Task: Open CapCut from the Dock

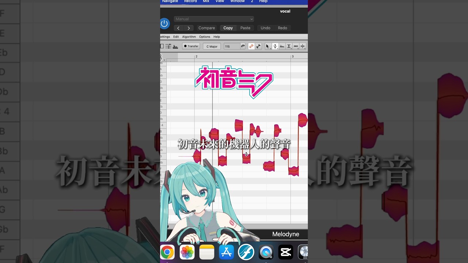Action: click(x=286, y=252)
